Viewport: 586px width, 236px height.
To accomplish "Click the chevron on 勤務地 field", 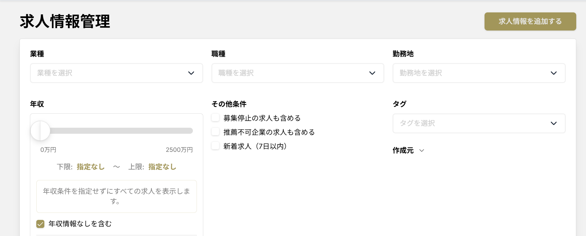I will tap(554, 73).
